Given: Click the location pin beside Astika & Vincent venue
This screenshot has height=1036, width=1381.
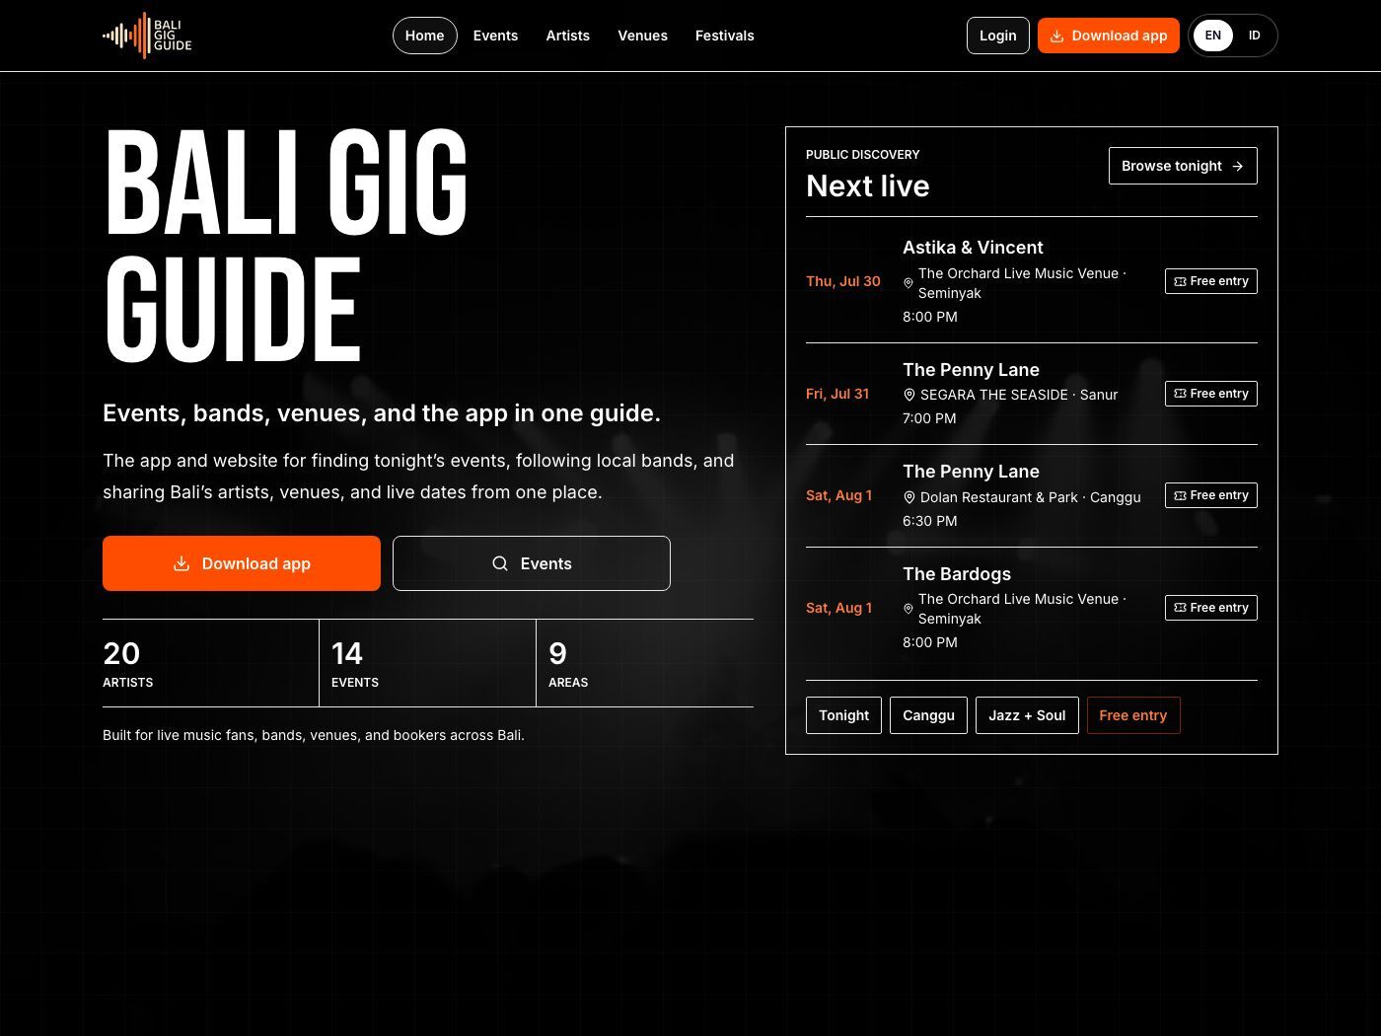Looking at the screenshot, I should [909, 283].
